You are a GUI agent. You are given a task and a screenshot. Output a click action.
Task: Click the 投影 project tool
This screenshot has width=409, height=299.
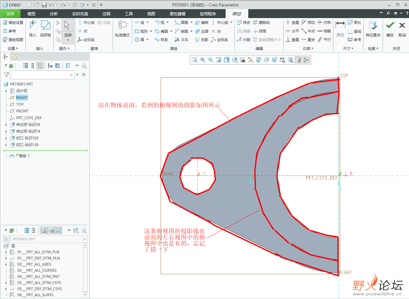coord(202,40)
